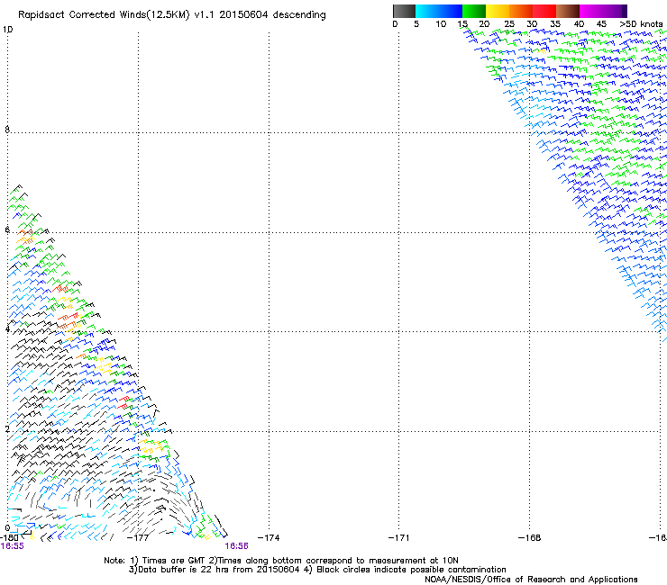
Task: Click the yellow 20-25 knots legend segment
Action: [x=498, y=11]
